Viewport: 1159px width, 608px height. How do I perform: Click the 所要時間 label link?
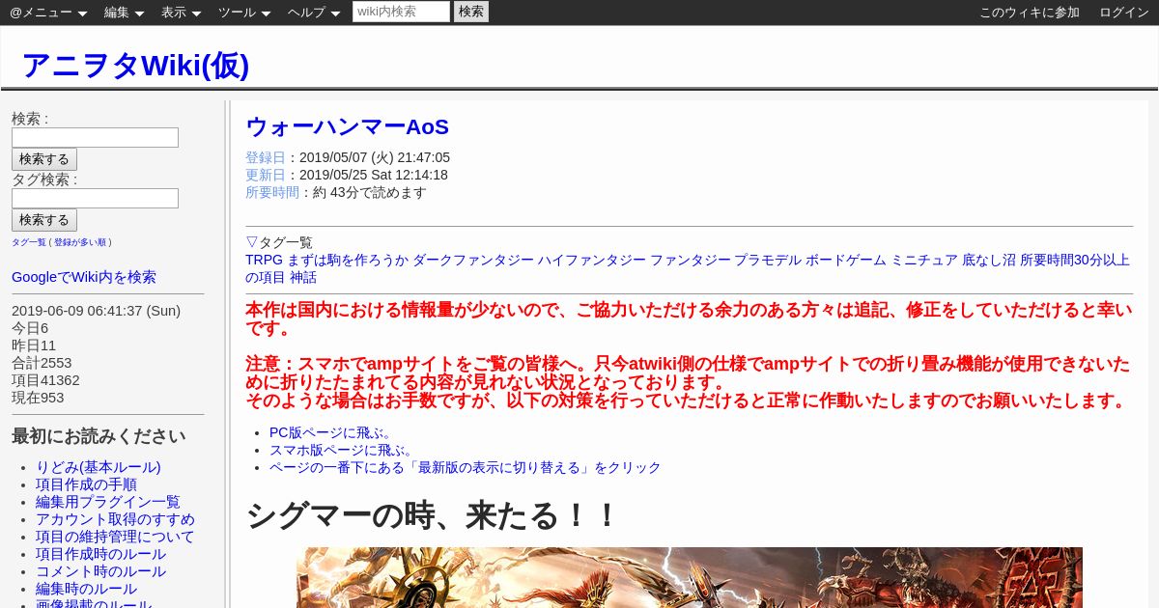click(x=272, y=192)
